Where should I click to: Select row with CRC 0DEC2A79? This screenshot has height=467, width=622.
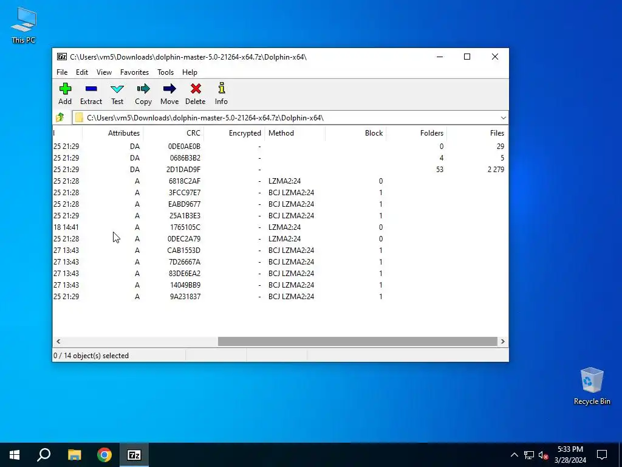point(280,238)
